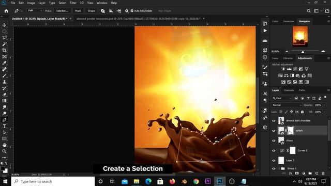Switch to the Paths tab
Screen dimensions: 331x186
(x=302, y=90)
